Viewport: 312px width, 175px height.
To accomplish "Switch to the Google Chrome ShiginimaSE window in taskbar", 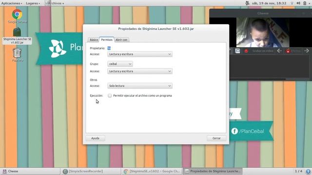I will pyautogui.click(x=152, y=171).
